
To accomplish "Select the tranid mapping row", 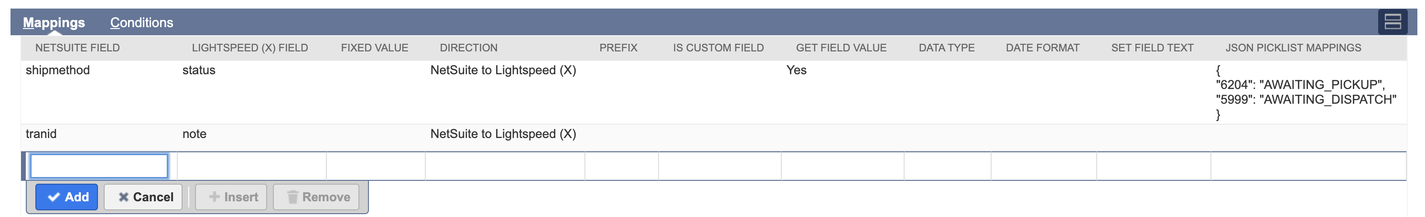I will click(x=41, y=134).
